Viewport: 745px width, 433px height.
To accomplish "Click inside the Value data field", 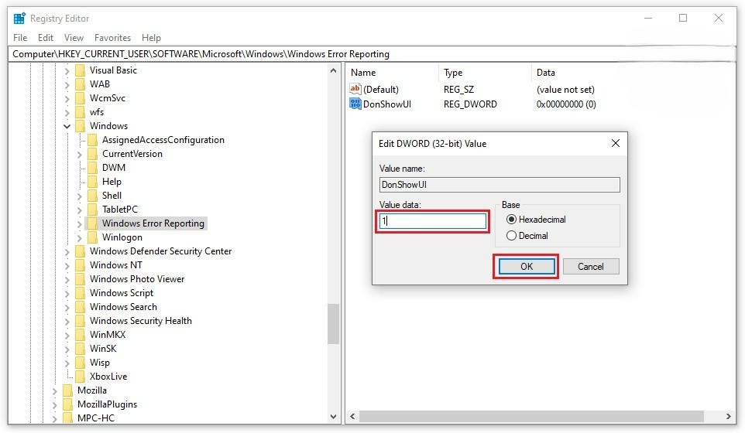I will pos(434,221).
